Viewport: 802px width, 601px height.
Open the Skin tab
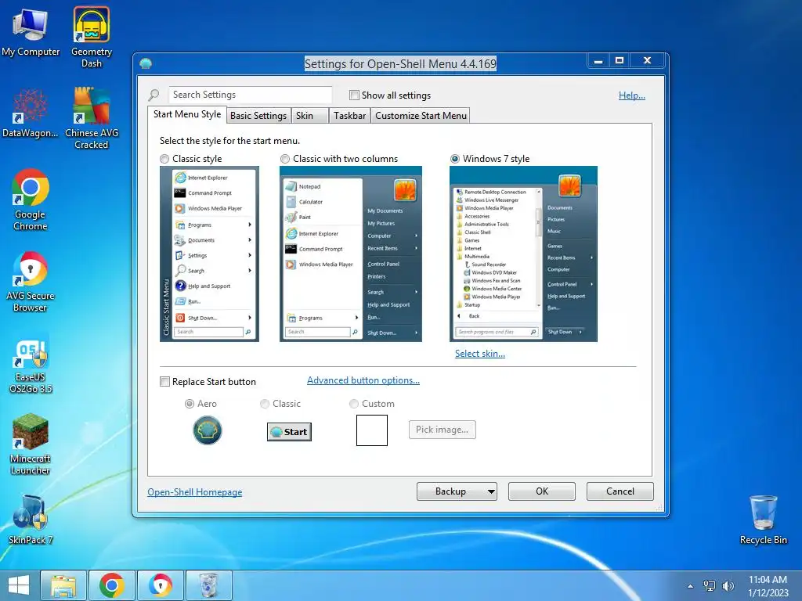tap(309, 116)
